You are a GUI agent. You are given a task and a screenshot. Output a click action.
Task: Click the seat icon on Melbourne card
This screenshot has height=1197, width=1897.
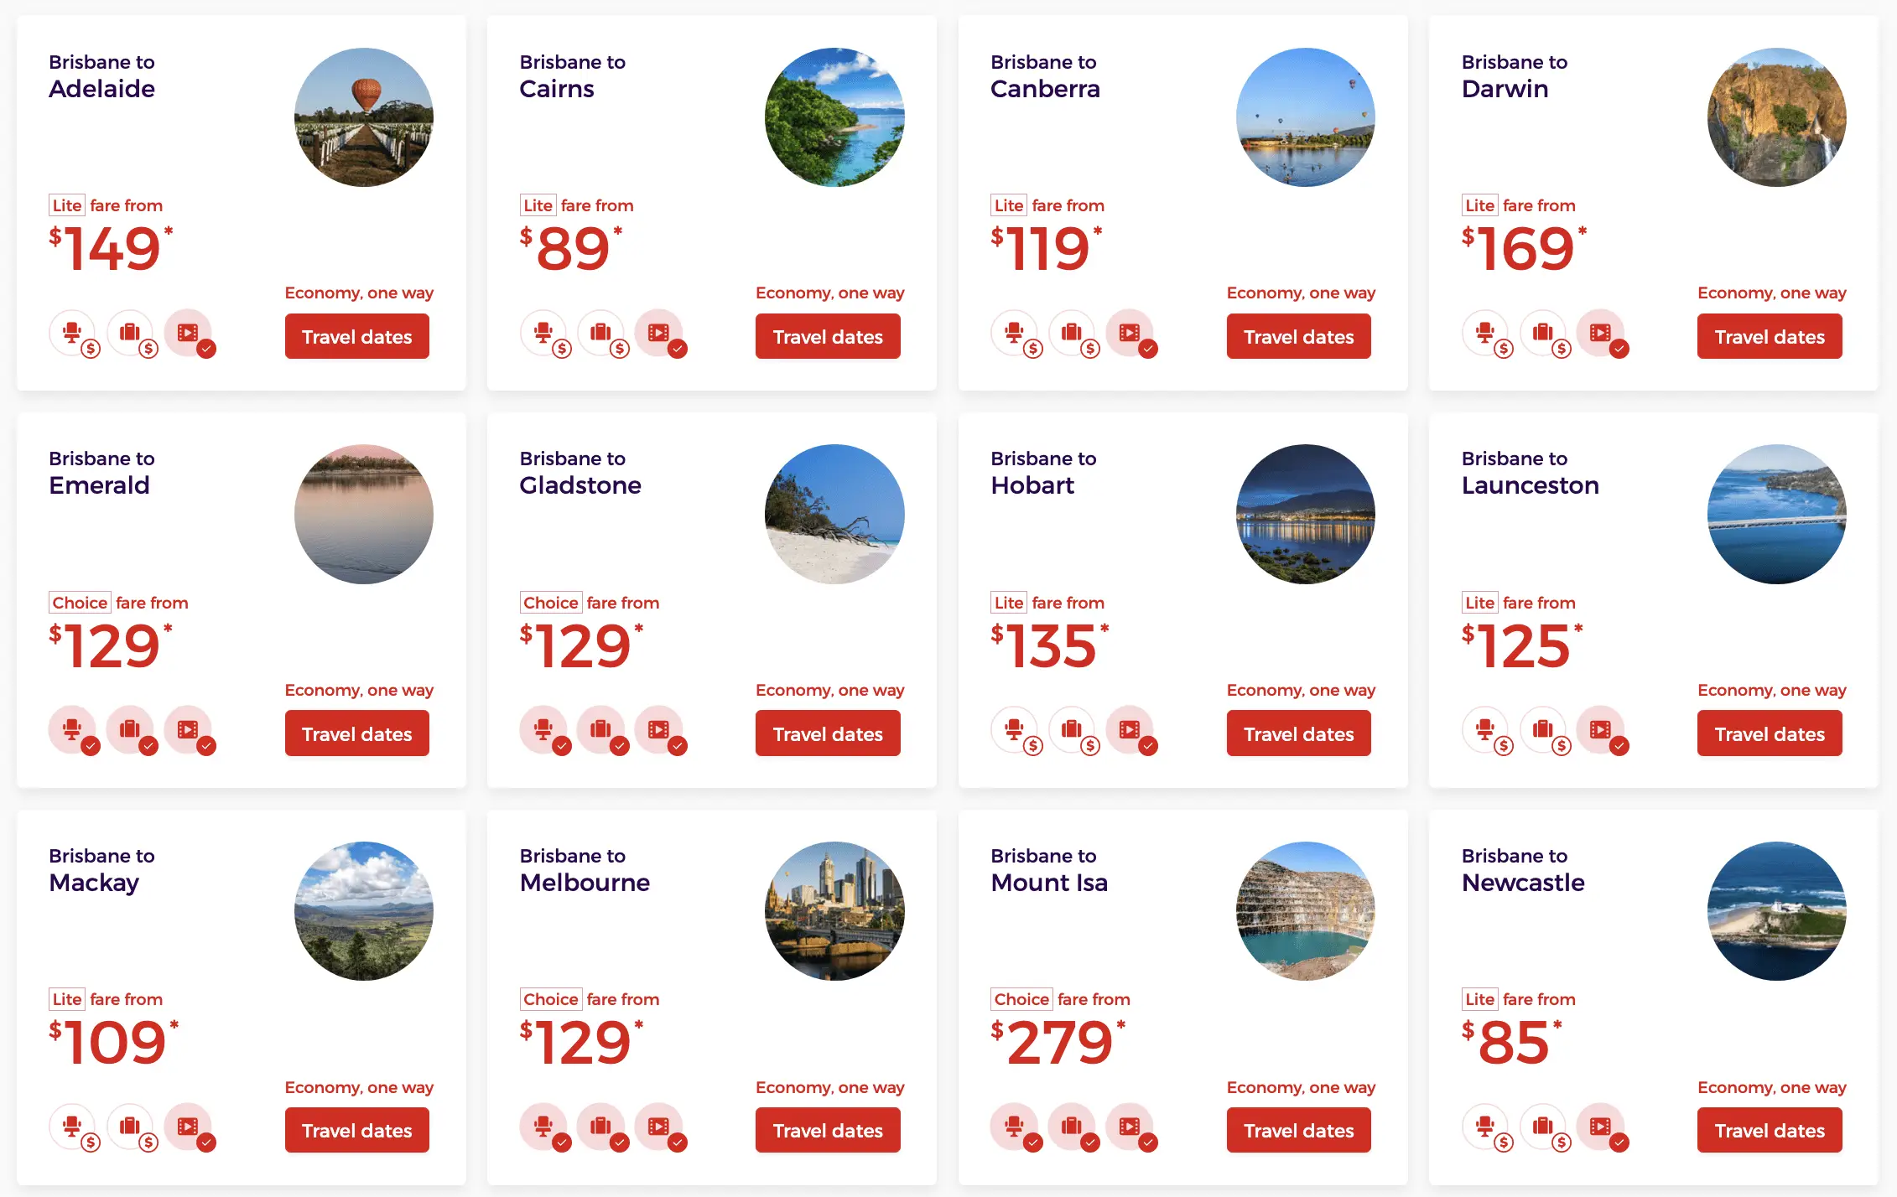pos(543,1127)
